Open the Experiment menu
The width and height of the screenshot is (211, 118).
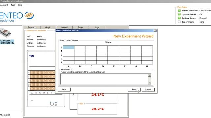4,5
